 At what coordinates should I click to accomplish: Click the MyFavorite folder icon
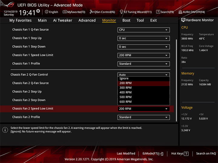(64, 12)
